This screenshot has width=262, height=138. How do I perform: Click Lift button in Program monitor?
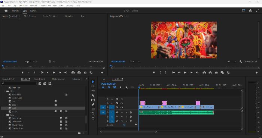[x=204, y=73]
